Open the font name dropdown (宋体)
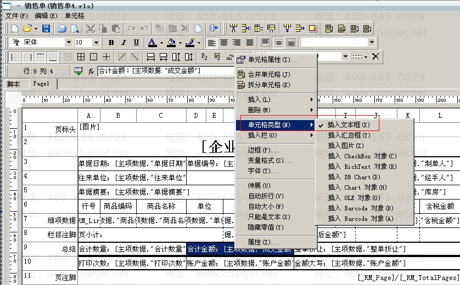 click(x=69, y=42)
